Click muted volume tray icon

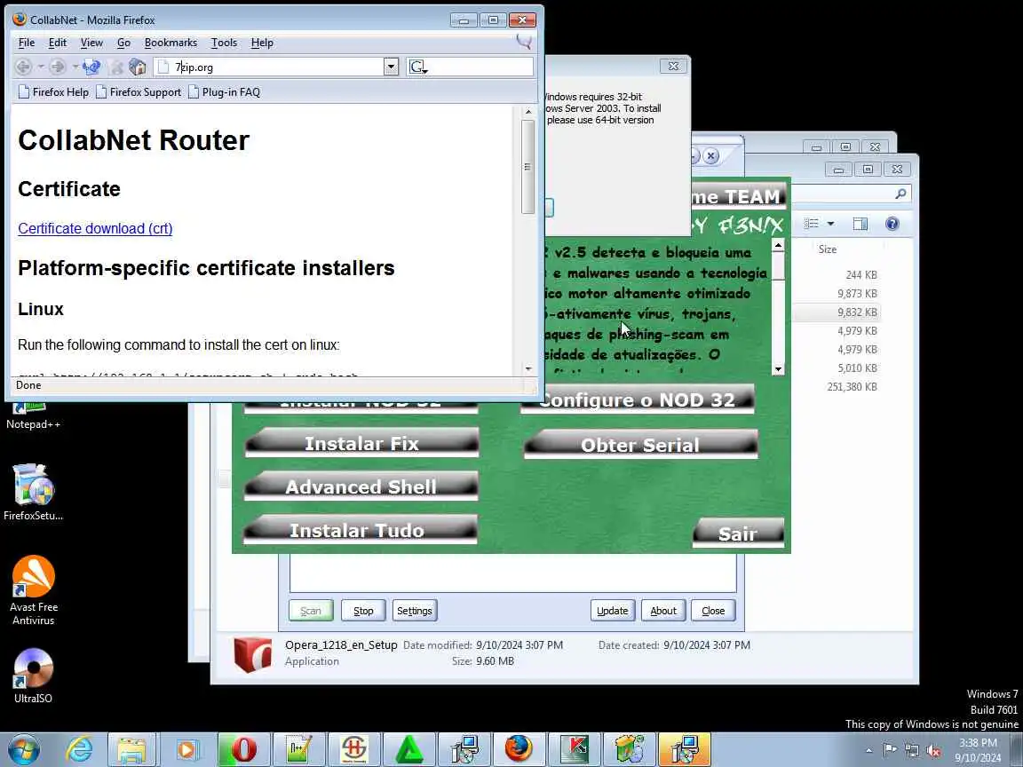pos(933,751)
